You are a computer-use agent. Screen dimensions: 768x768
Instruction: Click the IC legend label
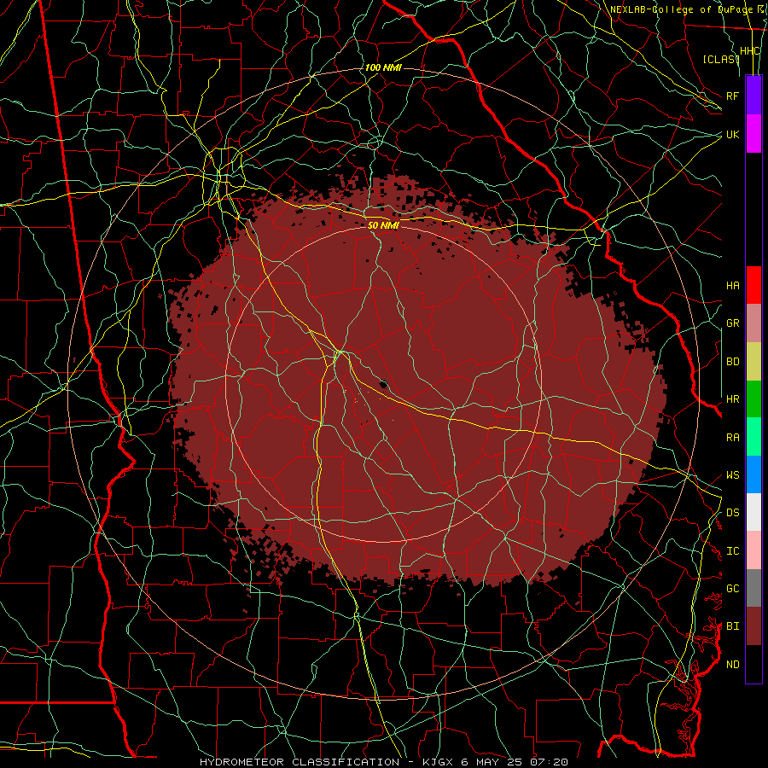point(732,551)
